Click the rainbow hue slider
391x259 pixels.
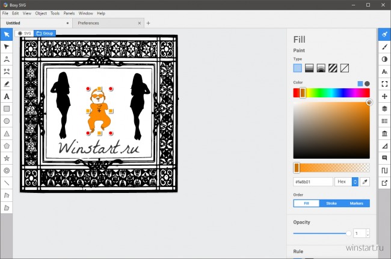(x=331, y=93)
